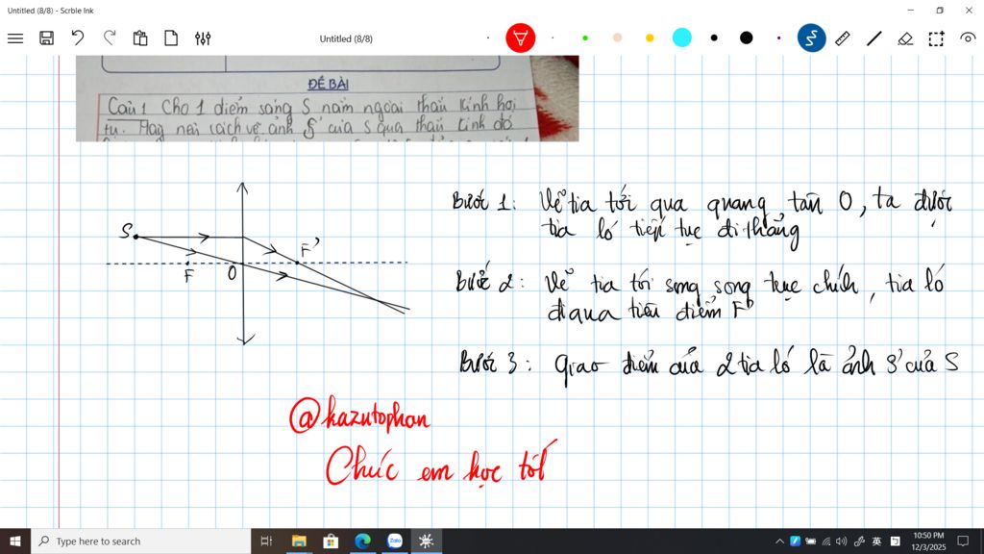The width and height of the screenshot is (984, 554).
Task: Pick the green pen swatch
Action: 585,38
